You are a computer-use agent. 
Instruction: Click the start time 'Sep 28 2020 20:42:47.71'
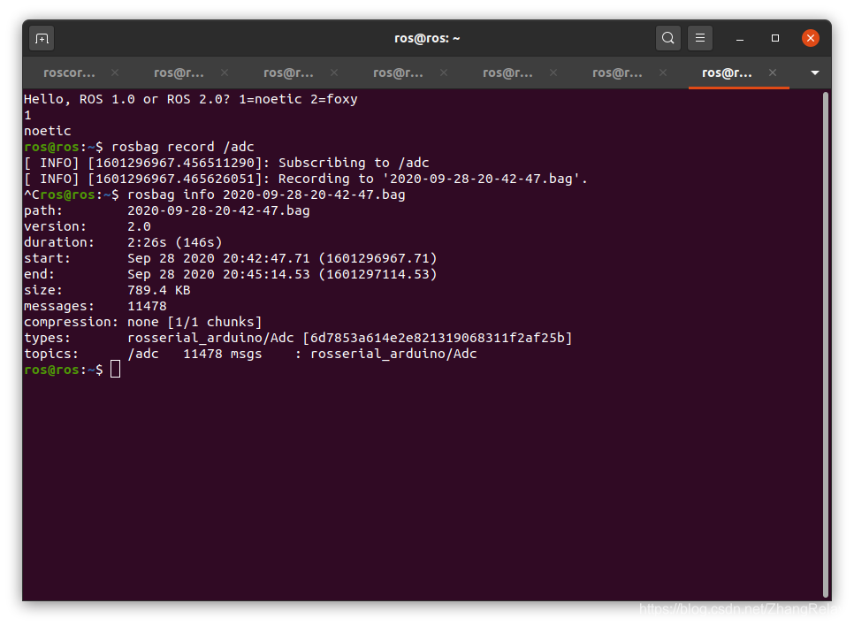(x=218, y=258)
